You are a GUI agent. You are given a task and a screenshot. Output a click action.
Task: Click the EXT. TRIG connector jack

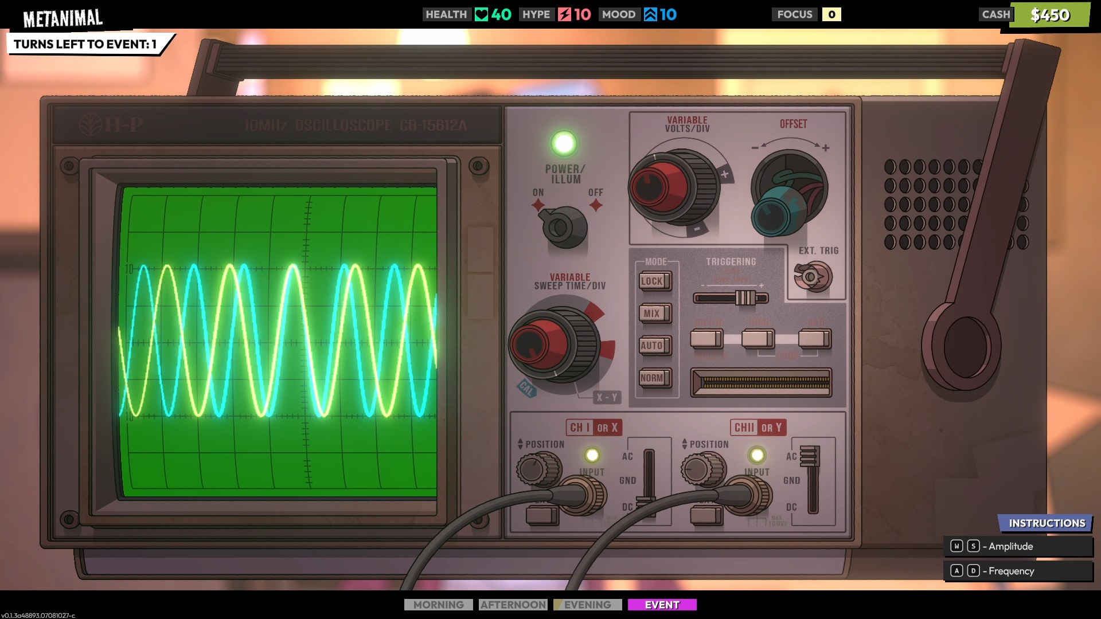pyautogui.click(x=813, y=277)
